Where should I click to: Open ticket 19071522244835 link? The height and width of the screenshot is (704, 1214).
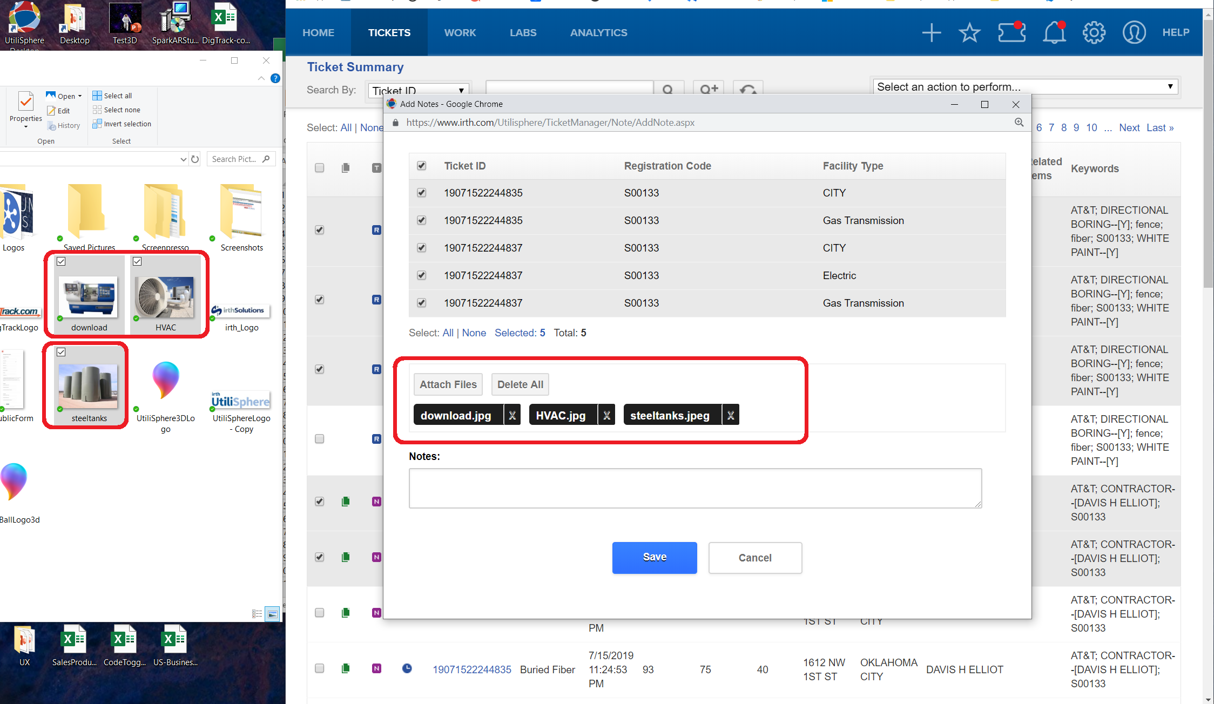point(472,669)
